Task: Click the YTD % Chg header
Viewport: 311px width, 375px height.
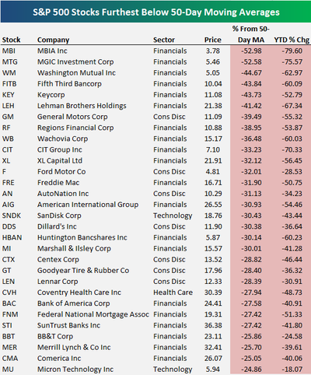Action: [292, 40]
